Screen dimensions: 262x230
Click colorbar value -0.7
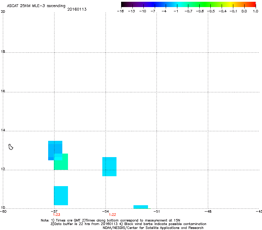(188, 11)
